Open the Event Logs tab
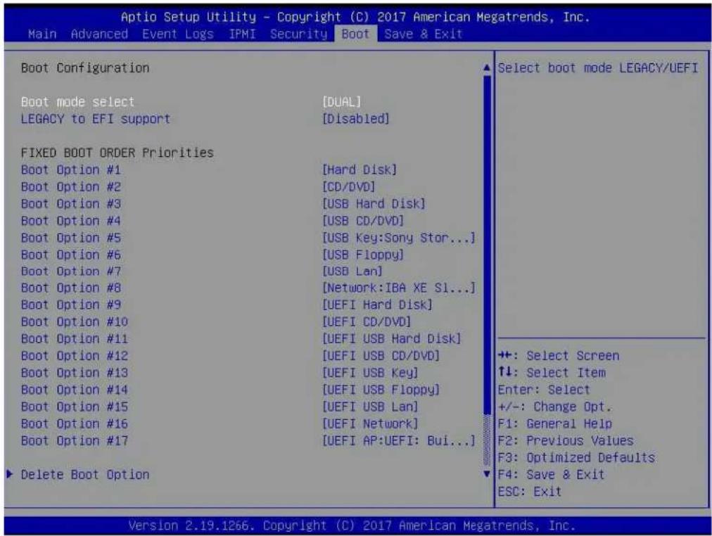This screenshot has height=536, width=712. (x=178, y=34)
